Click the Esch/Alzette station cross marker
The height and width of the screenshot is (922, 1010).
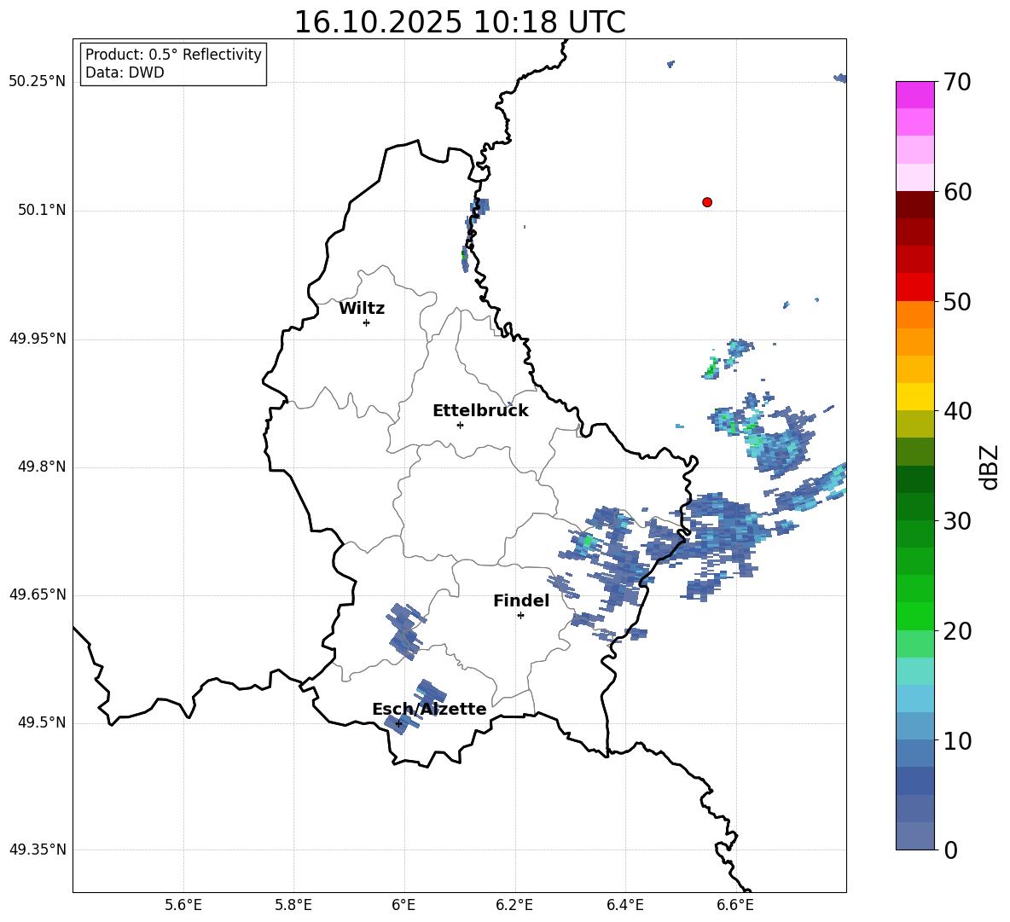pos(398,723)
